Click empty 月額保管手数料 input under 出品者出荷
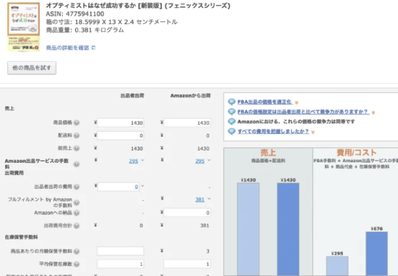The image size is (398, 276). (121, 251)
